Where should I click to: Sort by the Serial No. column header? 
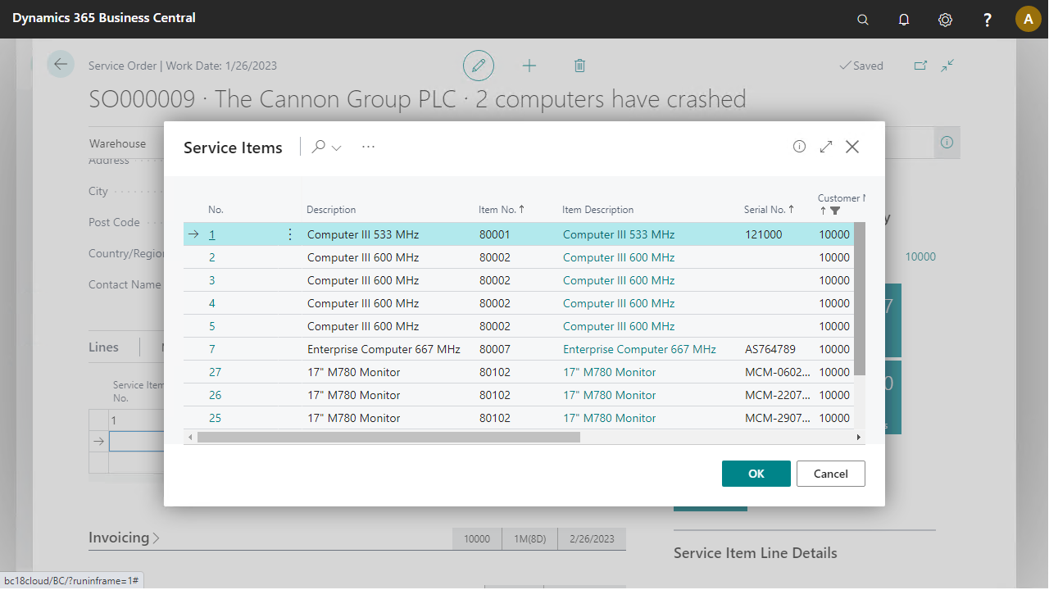coord(769,210)
